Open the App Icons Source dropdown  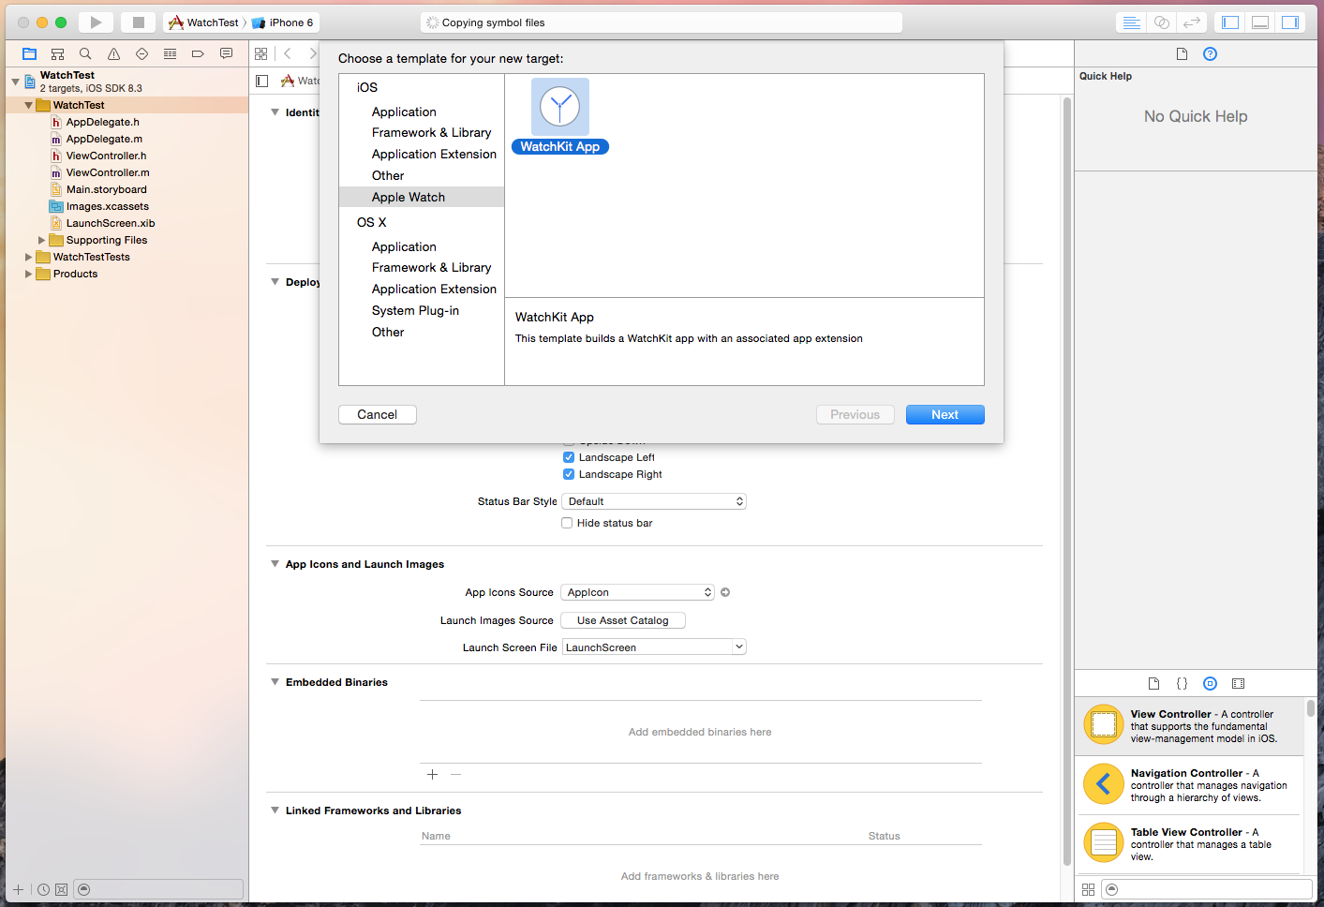[637, 592]
